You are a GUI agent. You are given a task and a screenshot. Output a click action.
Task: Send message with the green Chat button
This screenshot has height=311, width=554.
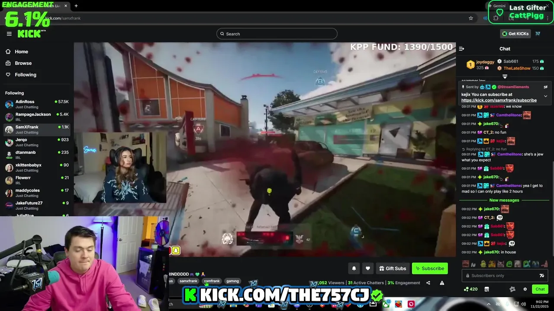tap(540, 289)
